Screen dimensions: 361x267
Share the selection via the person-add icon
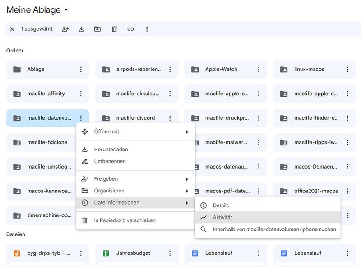coord(65,29)
